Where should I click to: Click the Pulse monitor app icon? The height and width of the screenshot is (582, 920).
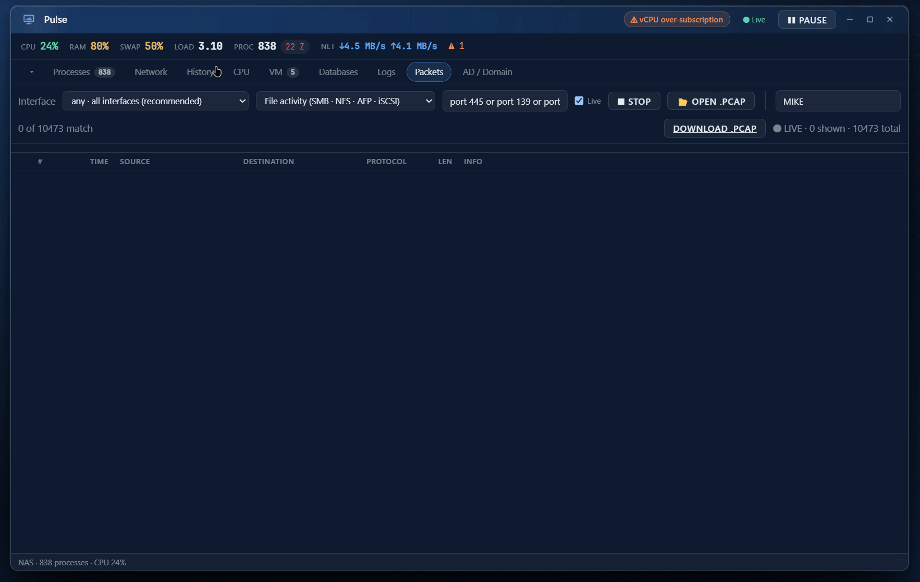29,19
